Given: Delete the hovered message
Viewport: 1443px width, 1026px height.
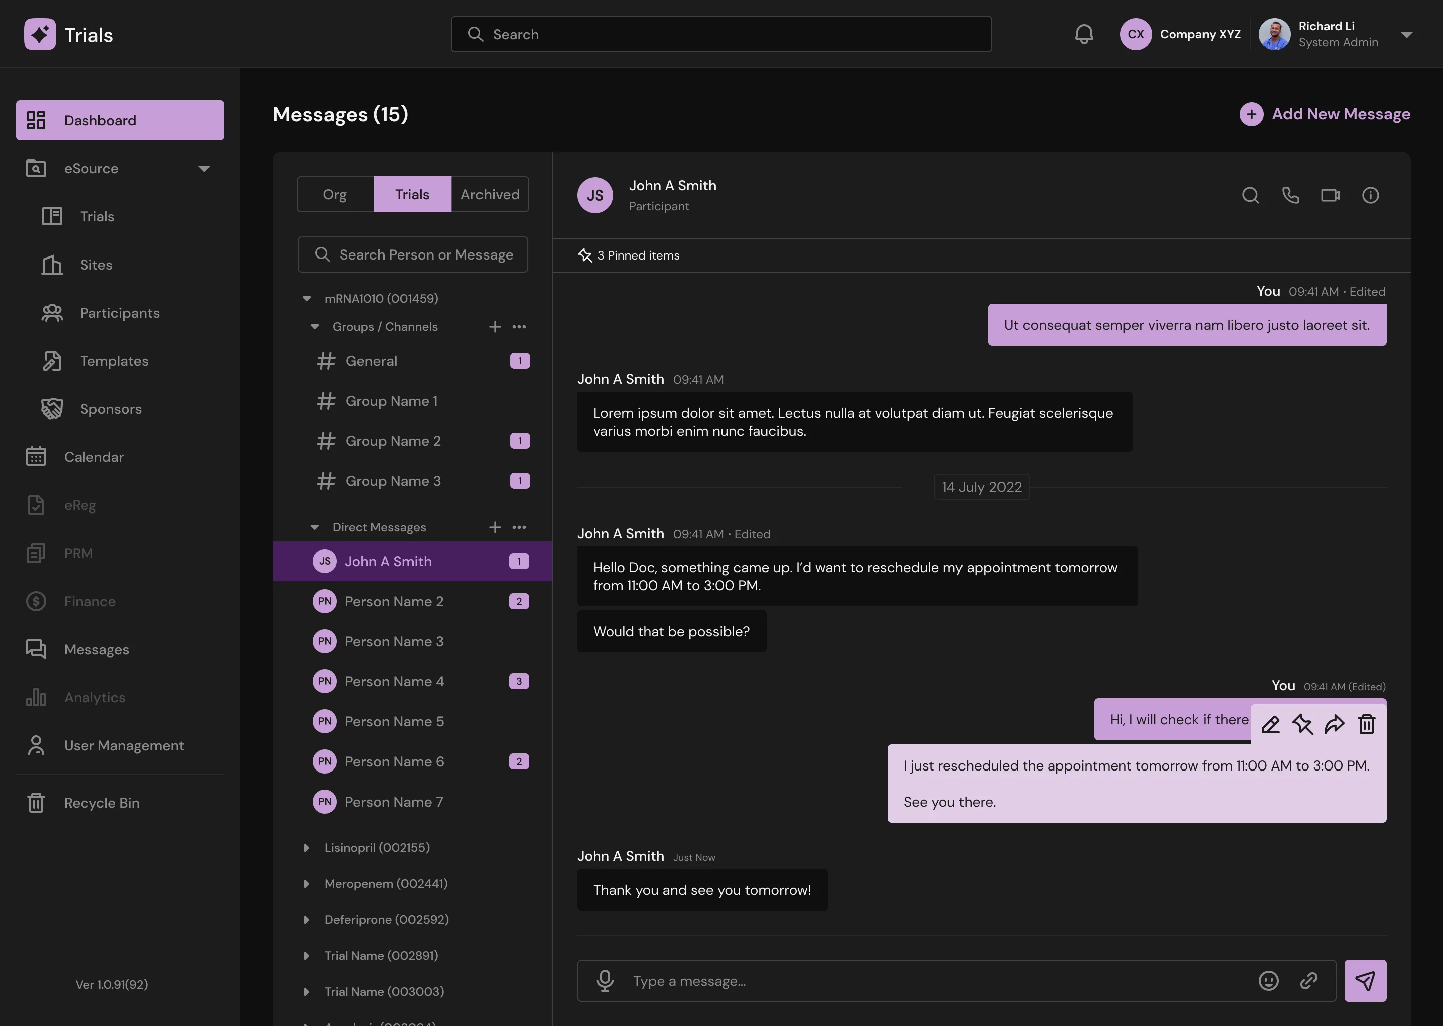Looking at the screenshot, I should (x=1366, y=724).
